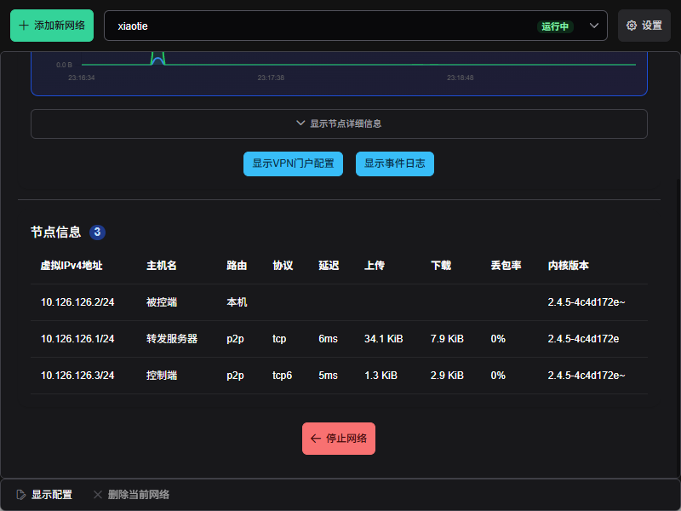Image resolution: width=681 pixels, height=511 pixels.
Task: Choose 删除当前网络 in bottom bar
Action: [138, 495]
